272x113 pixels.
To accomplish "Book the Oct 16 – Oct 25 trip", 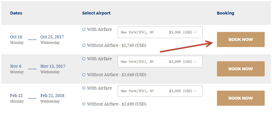I will [x=241, y=40].
